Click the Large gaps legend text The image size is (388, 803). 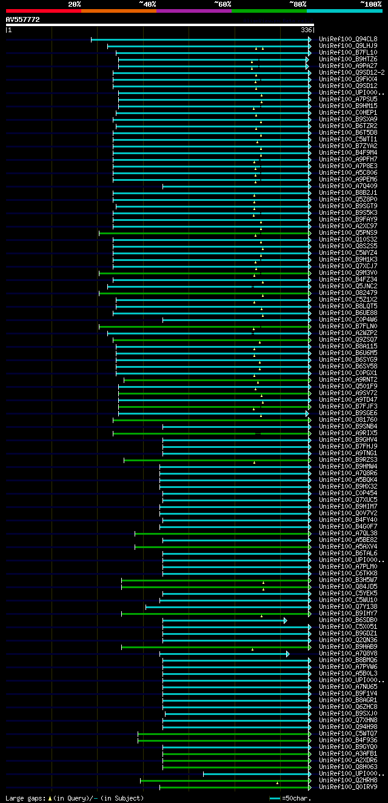75,798
